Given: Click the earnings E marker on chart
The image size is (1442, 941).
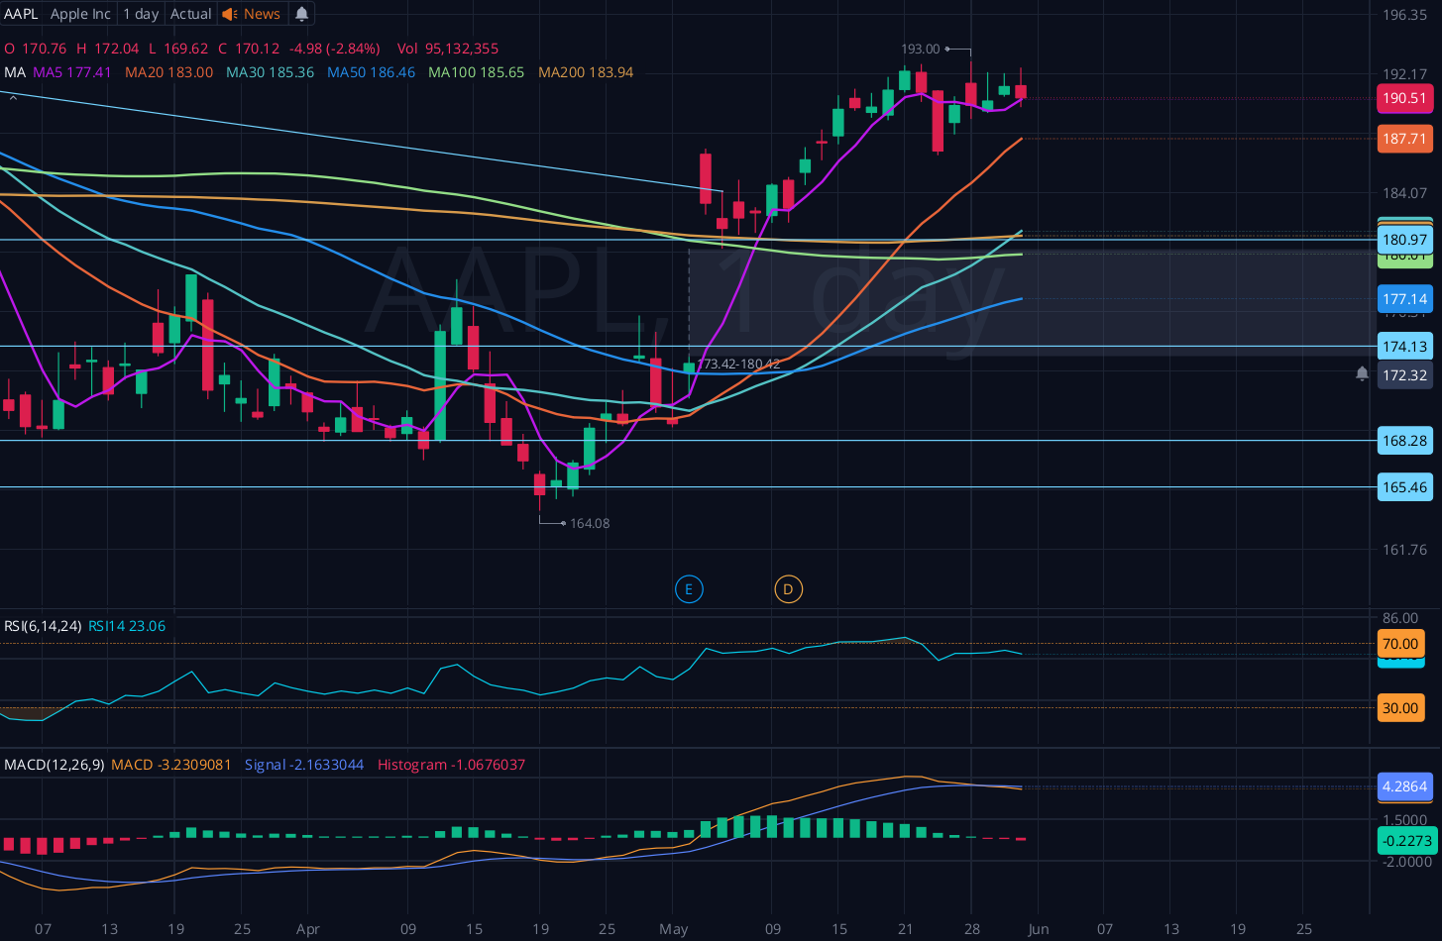Looking at the screenshot, I should [689, 590].
